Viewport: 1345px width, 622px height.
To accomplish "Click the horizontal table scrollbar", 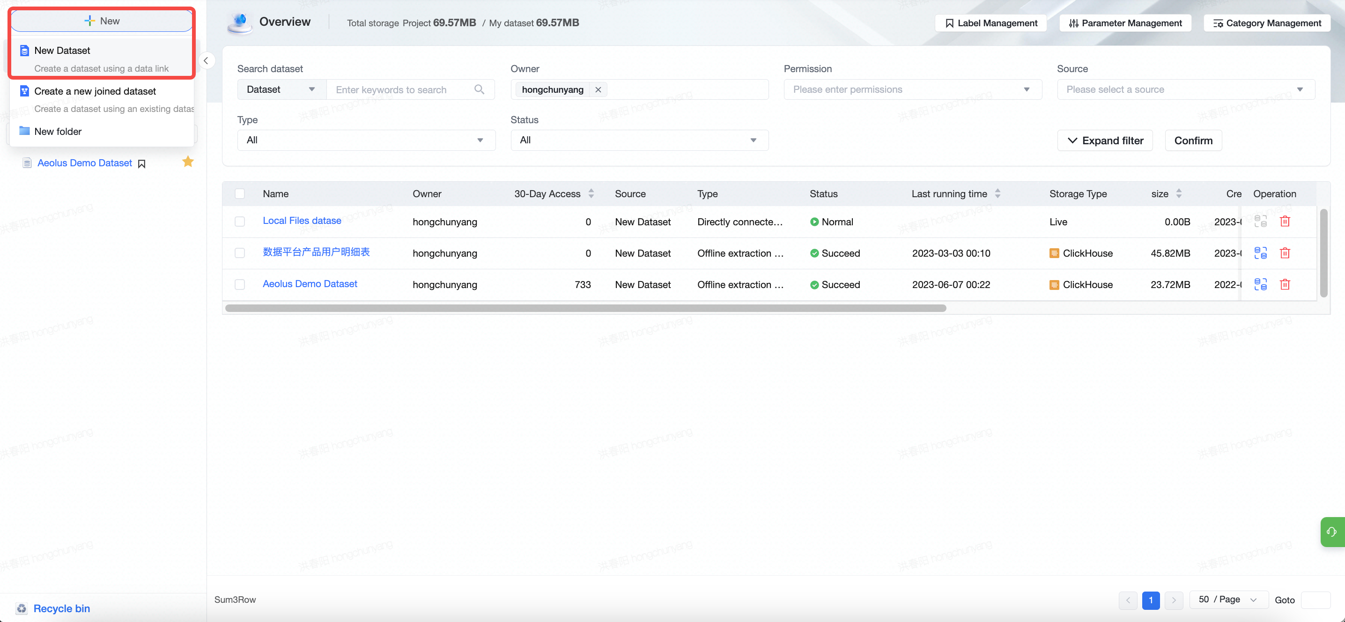I will (x=585, y=308).
